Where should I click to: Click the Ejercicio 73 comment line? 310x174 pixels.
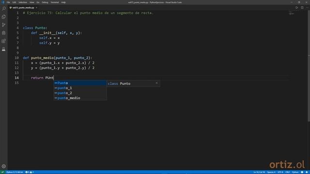[88, 13]
